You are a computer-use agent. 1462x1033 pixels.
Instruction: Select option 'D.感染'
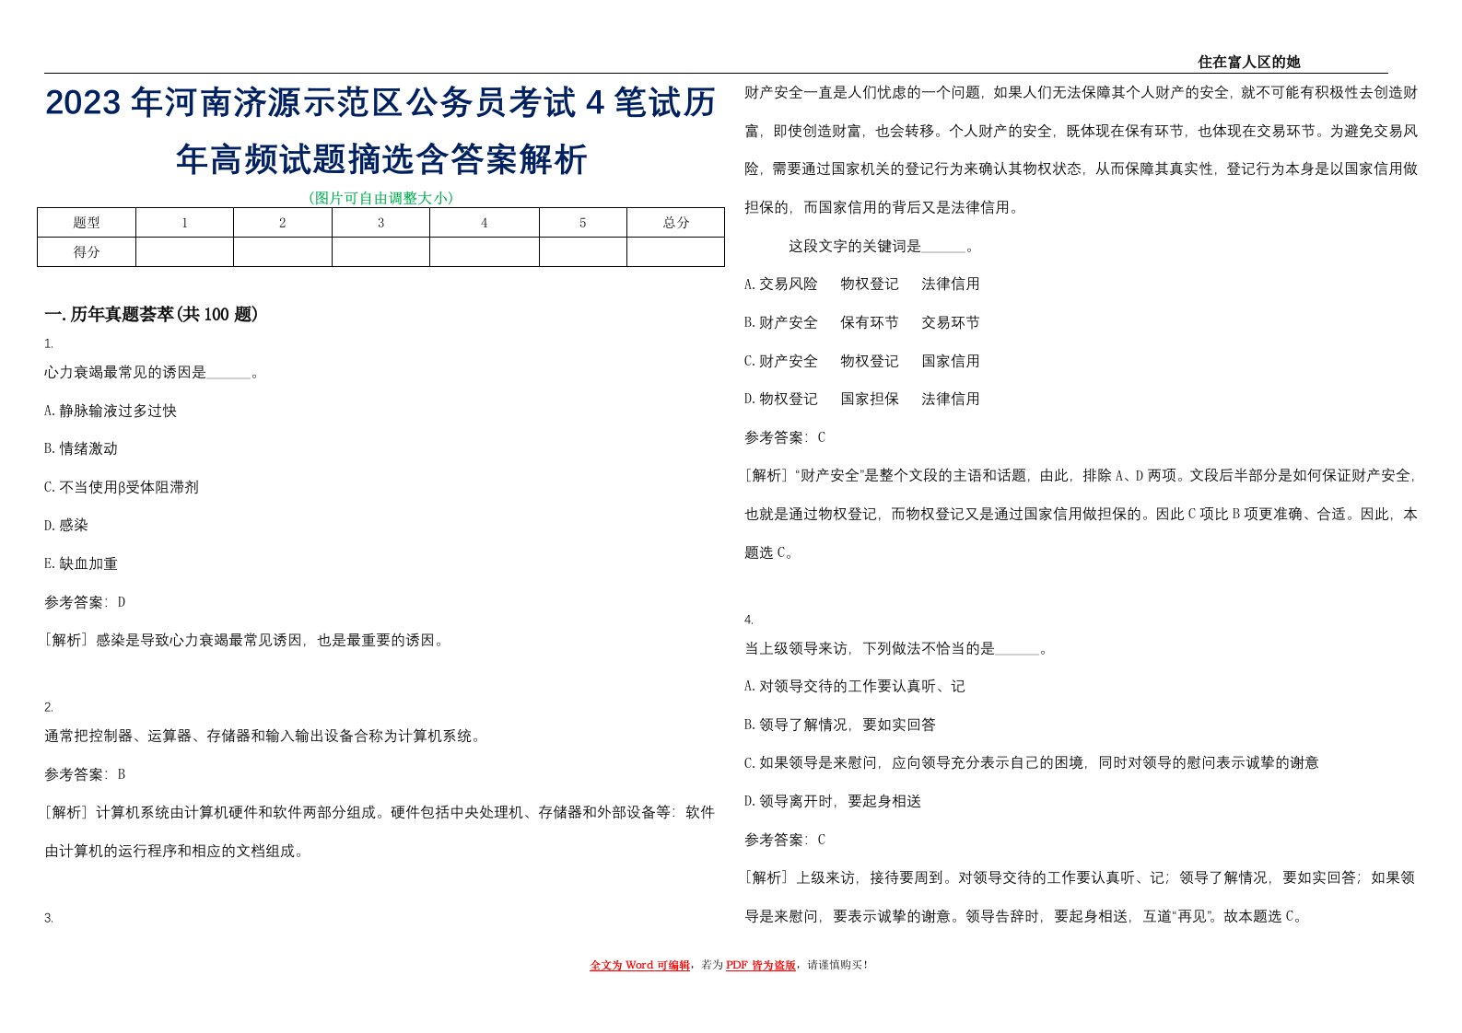66,525
